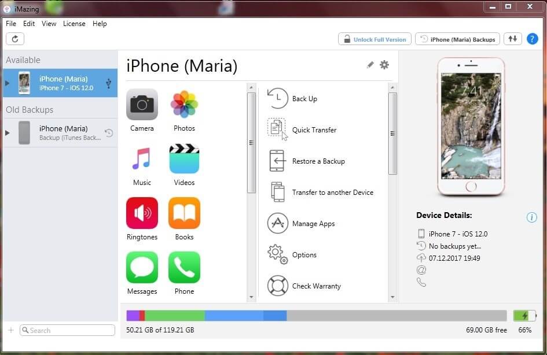Open the gear settings icon beside device name
547x355 pixels.
pos(384,65)
